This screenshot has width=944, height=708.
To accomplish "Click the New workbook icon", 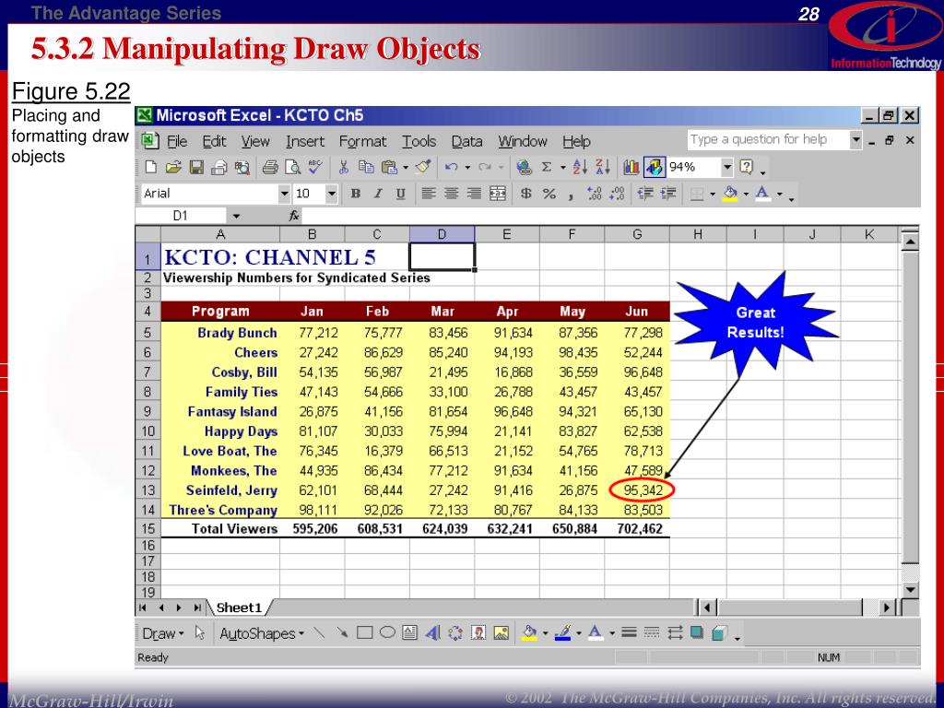I will tap(151, 167).
